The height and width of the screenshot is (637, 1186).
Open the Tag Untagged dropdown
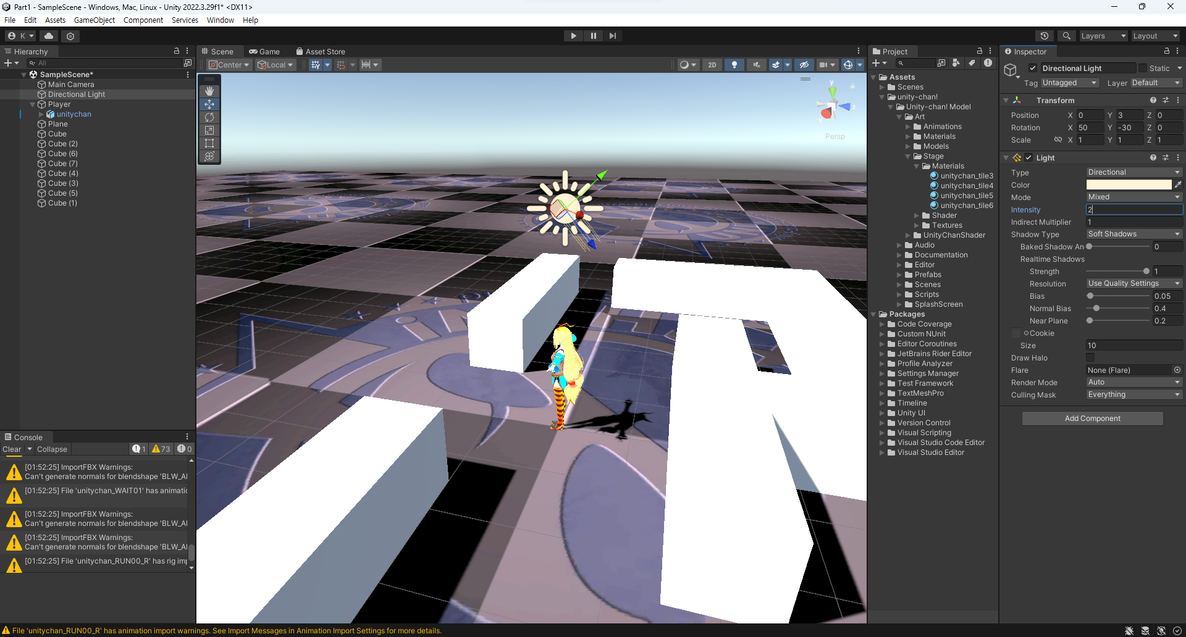(x=1069, y=83)
